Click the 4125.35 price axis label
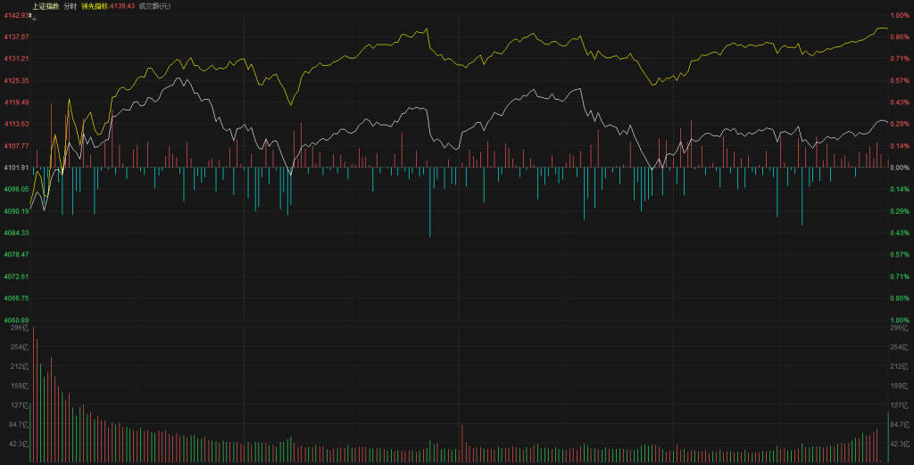The width and height of the screenshot is (914, 465). tap(16, 80)
